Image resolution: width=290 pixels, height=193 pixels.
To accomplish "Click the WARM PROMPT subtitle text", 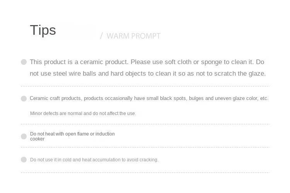I will point(133,36).
